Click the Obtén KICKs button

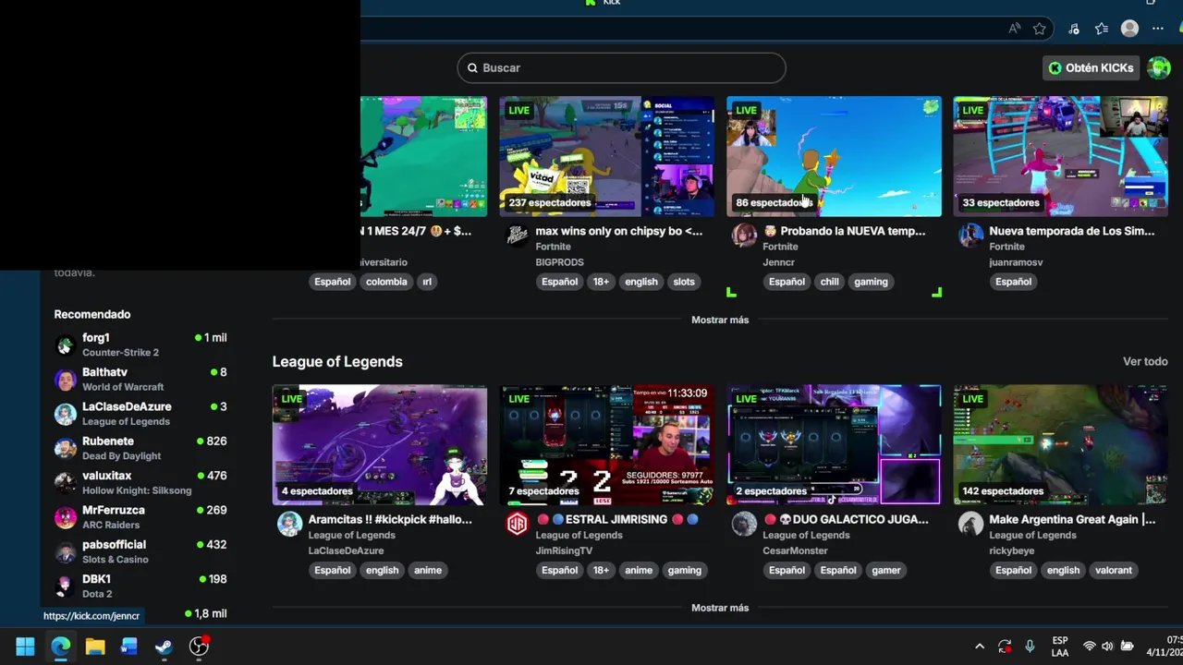pos(1091,67)
